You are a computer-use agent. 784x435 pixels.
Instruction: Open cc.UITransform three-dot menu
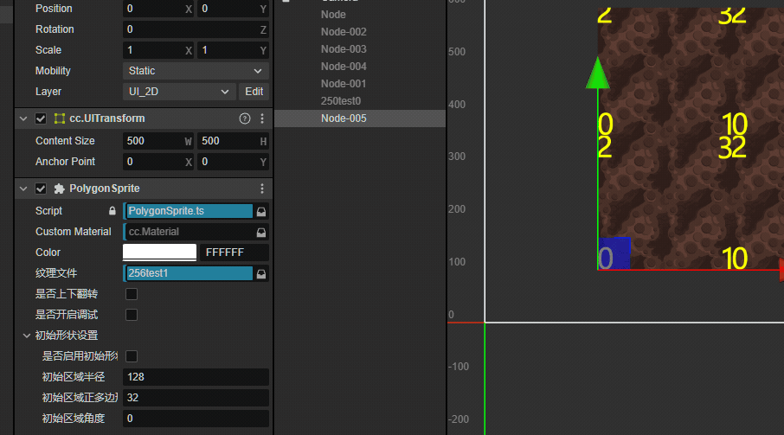[262, 118]
